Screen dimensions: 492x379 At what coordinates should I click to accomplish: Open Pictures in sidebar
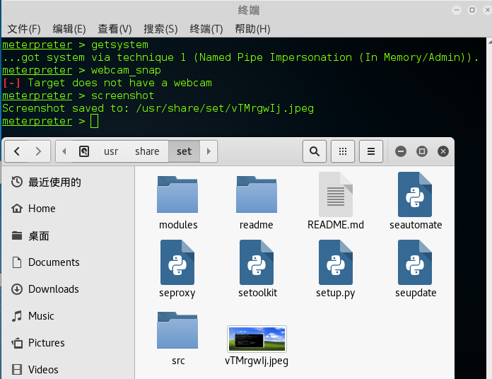[x=38, y=343]
